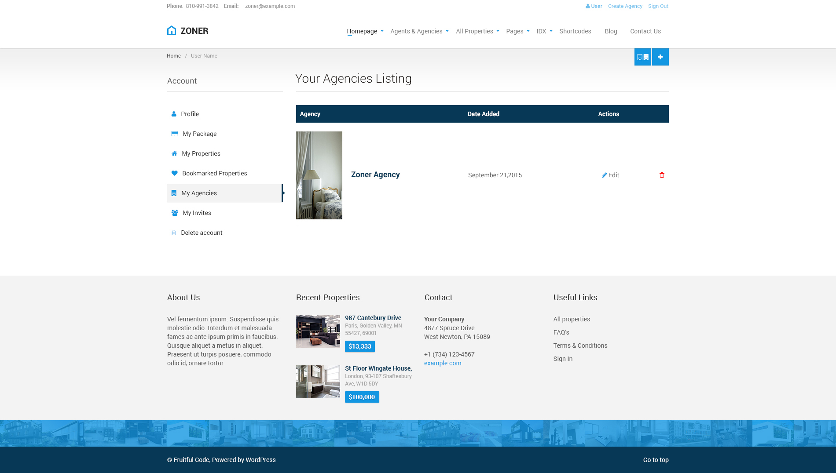Open the FAQ's footer link
Image resolution: width=836 pixels, height=473 pixels.
tap(561, 332)
